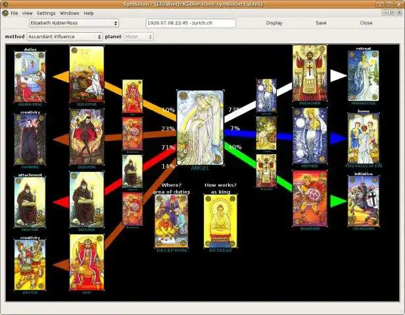Select the Servitor card
The height and width of the screenshot is (315, 405).
pos(87,74)
